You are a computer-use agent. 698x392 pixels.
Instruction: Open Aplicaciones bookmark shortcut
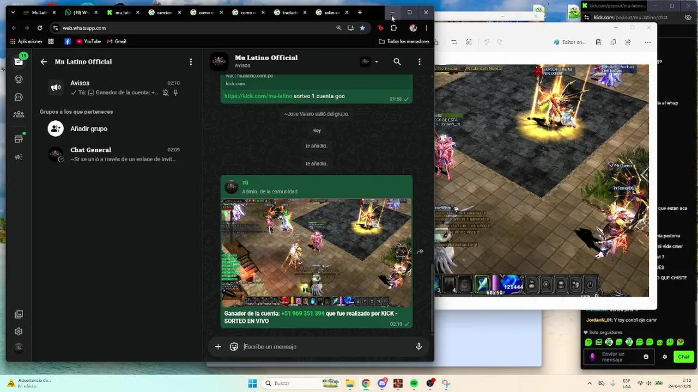coord(26,41)
